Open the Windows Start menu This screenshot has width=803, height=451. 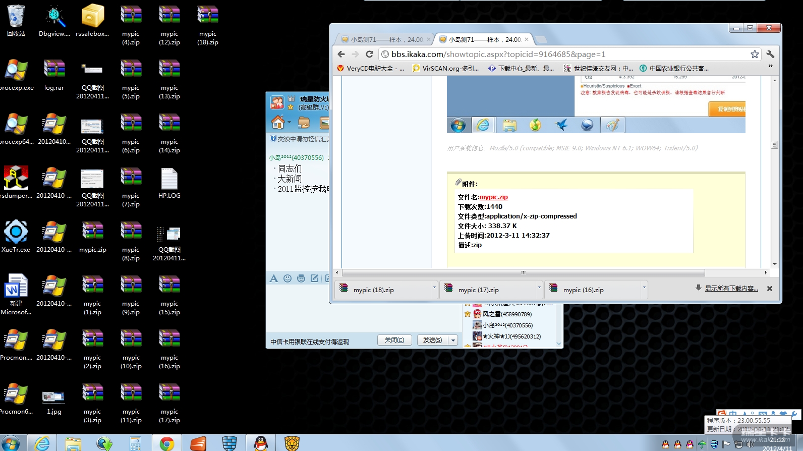click(x=10, y=443)
